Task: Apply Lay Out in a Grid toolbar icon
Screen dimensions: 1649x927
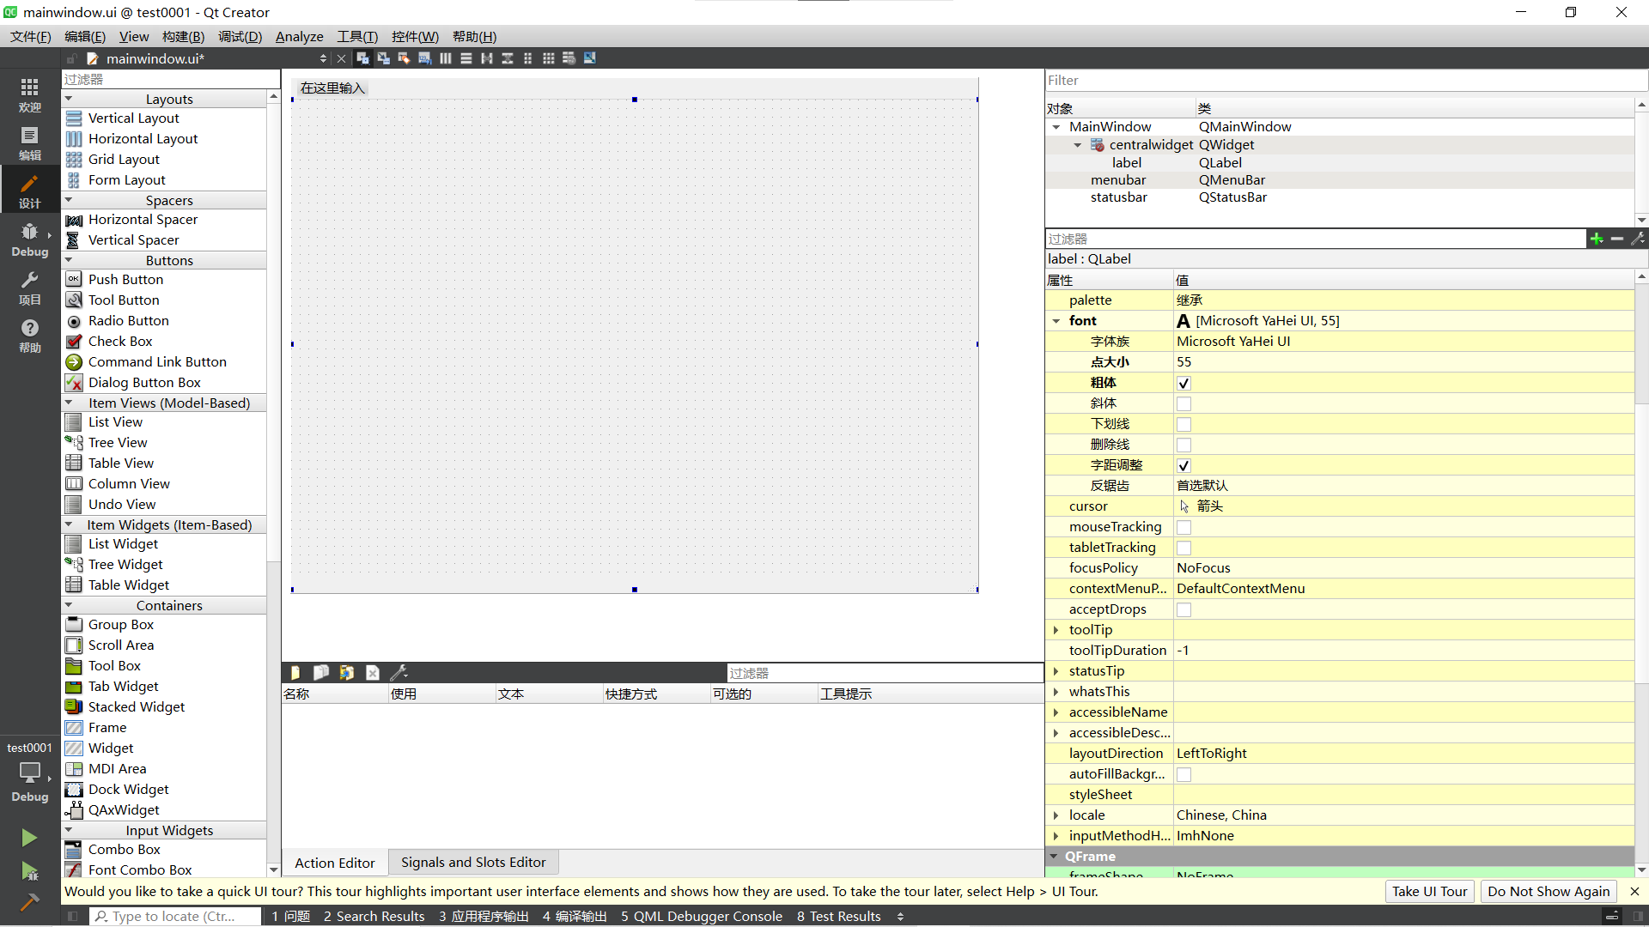Action: (x=548, y=58)
